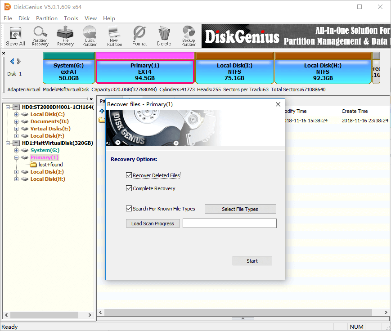Viewport: 391px width, 331px height.
Task: Click the Format toolbar icon
Action: pos(139,36)
